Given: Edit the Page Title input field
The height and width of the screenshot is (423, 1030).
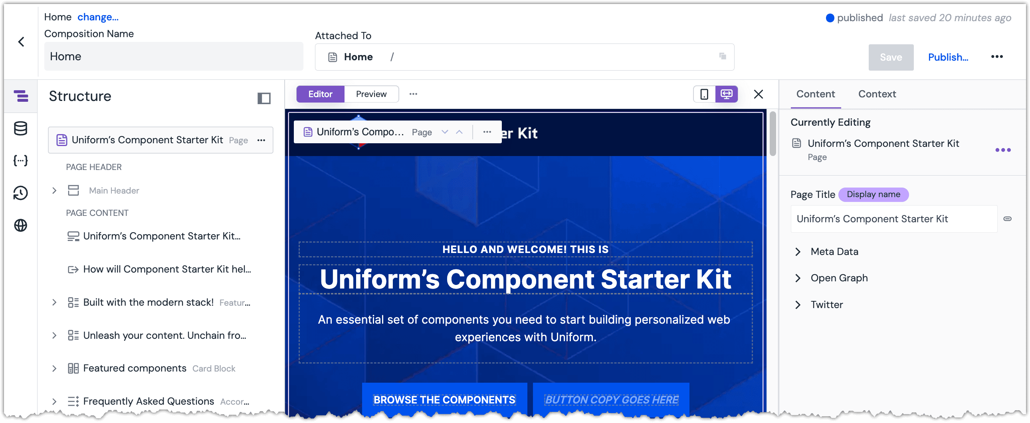Looking at the screenshot, I should tap(894, 219).
